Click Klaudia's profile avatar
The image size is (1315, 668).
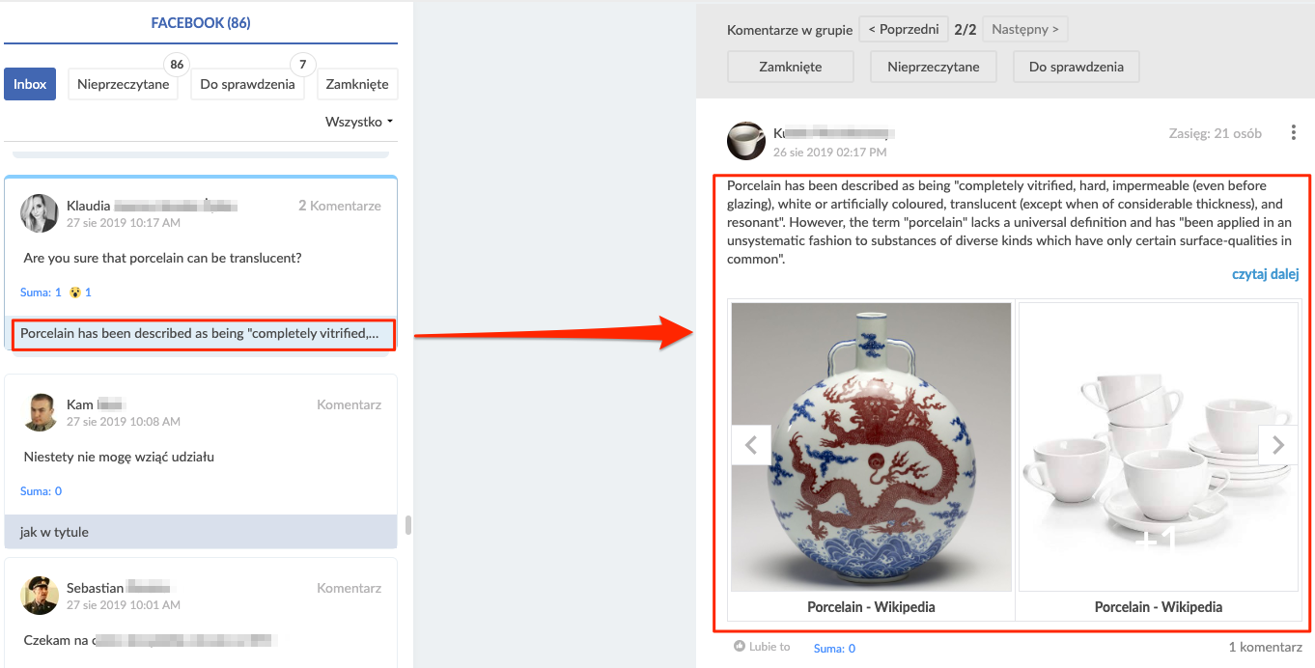coord(40,213)
